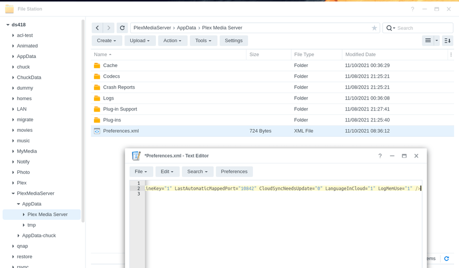Minimize the Text Editor window
Viewport: 459px width, 268px height.
coord(392,156)
